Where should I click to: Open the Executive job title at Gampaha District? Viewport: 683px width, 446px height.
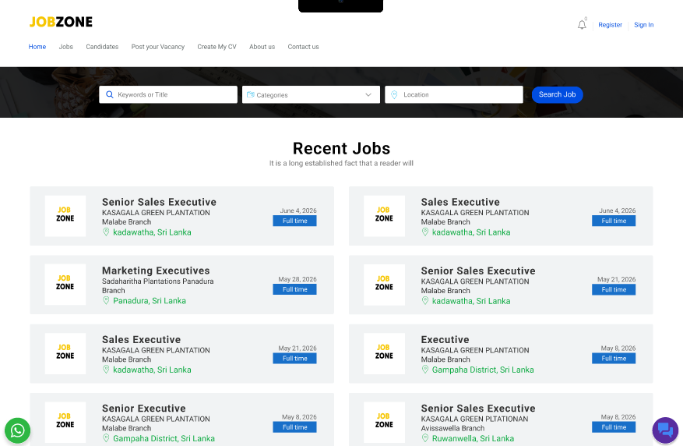coord(445,339)
